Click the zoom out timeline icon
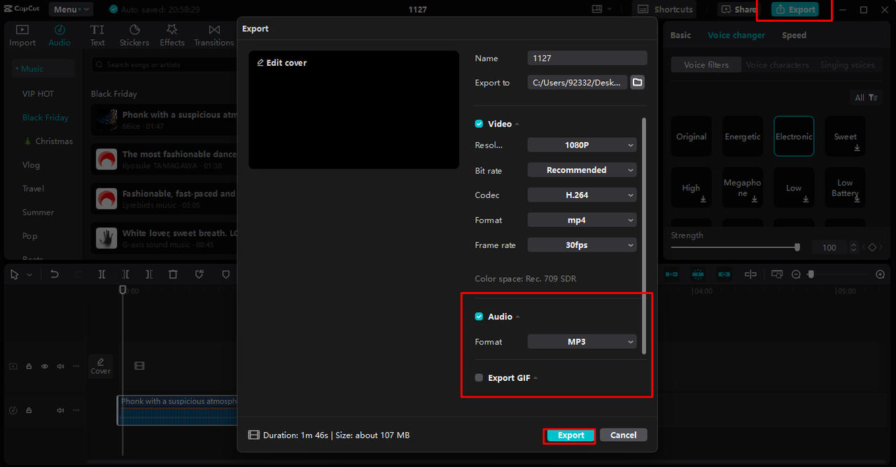896x467 pixels. [x=796, y=274]
